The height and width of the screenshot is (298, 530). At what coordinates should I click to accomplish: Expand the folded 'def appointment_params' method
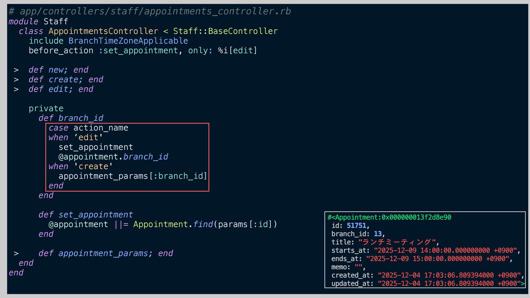tap(16, 254)
